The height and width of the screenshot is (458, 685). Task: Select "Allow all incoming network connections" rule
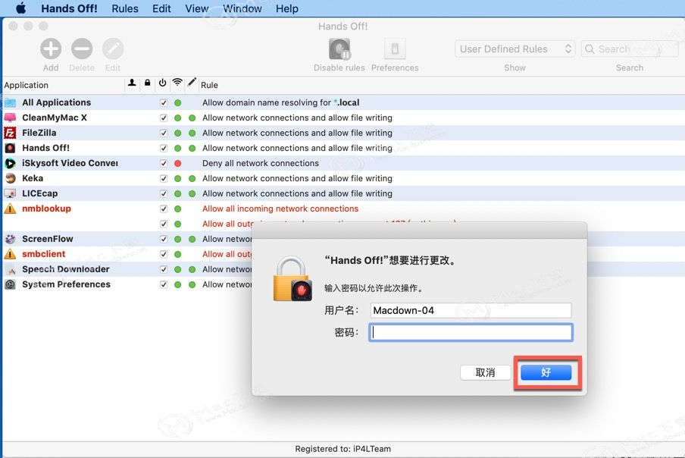(x=280, y=209)
